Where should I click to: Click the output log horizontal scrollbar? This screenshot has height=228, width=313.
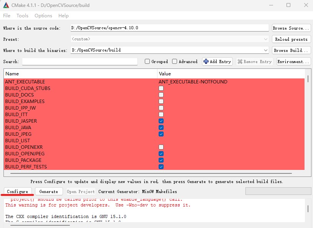tap(40, 225)
